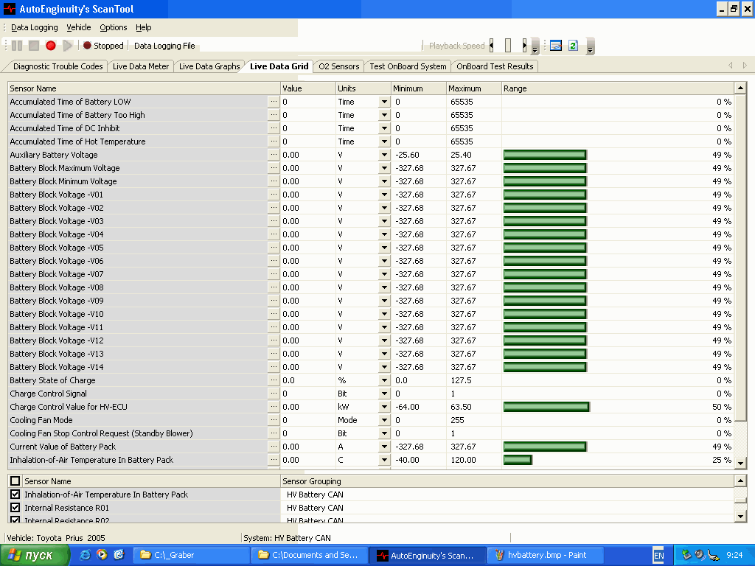Viewport: 755px width, 566px height.
Task: Toggle the select-all Sensor Name header checkbox
Action: pyautogui.click(x=15, y=481)
